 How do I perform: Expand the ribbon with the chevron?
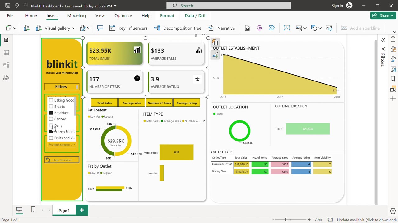[x=395, y=32]
